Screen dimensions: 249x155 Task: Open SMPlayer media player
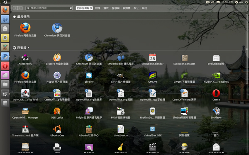click(216, 113)
